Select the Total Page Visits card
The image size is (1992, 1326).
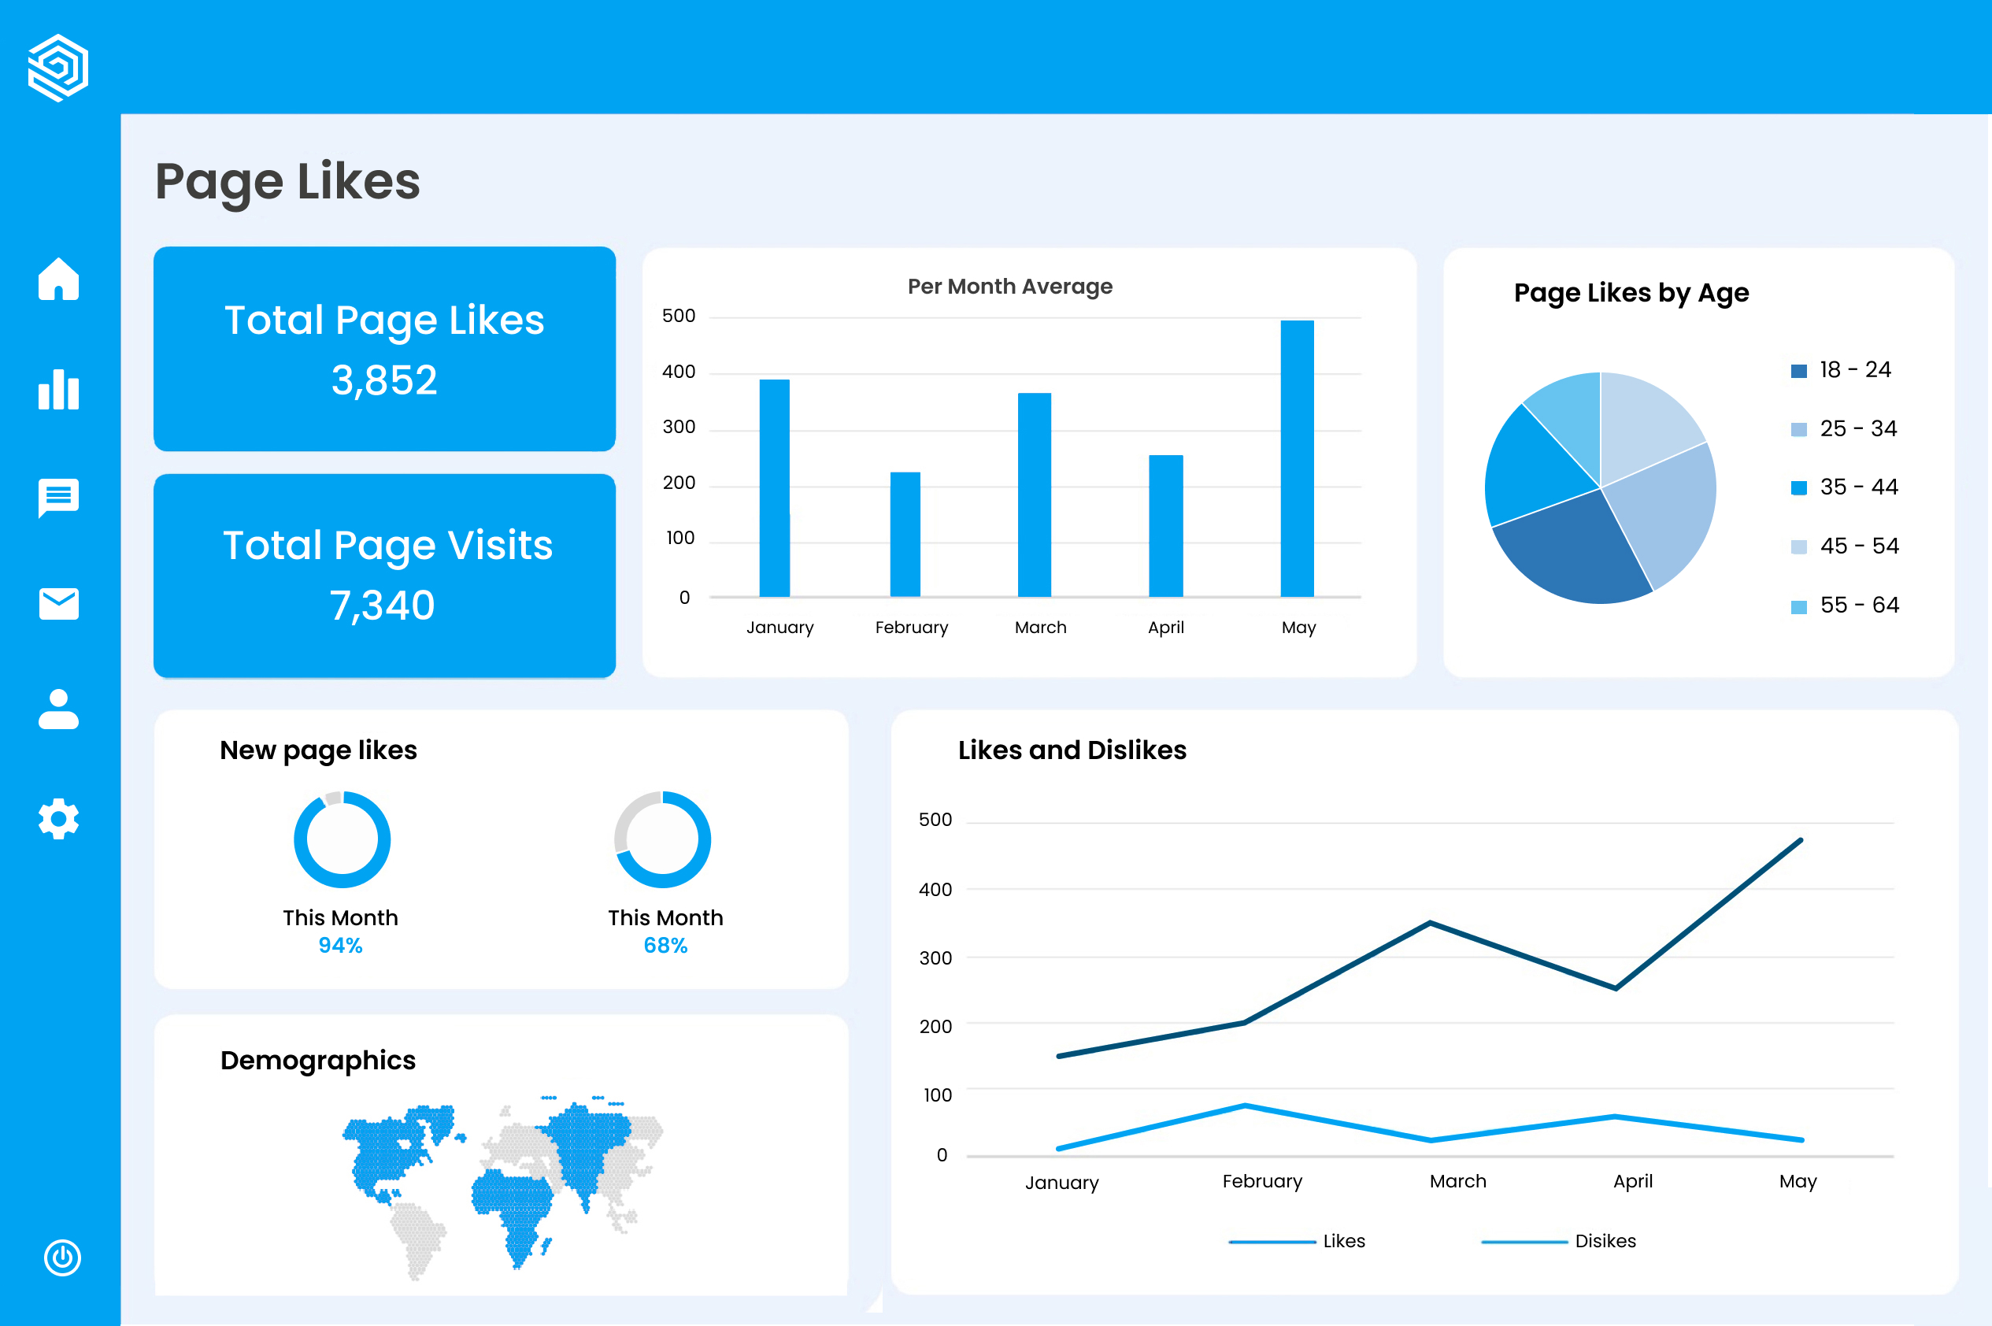(384, 575)
